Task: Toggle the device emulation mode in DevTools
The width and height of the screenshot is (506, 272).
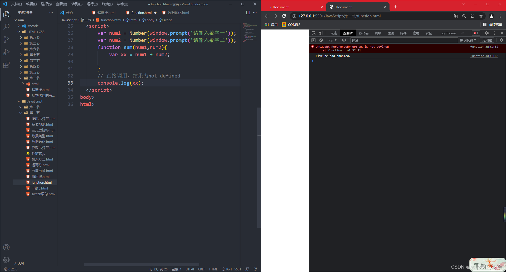Action: pyautogui.click(x=320, y=33)
